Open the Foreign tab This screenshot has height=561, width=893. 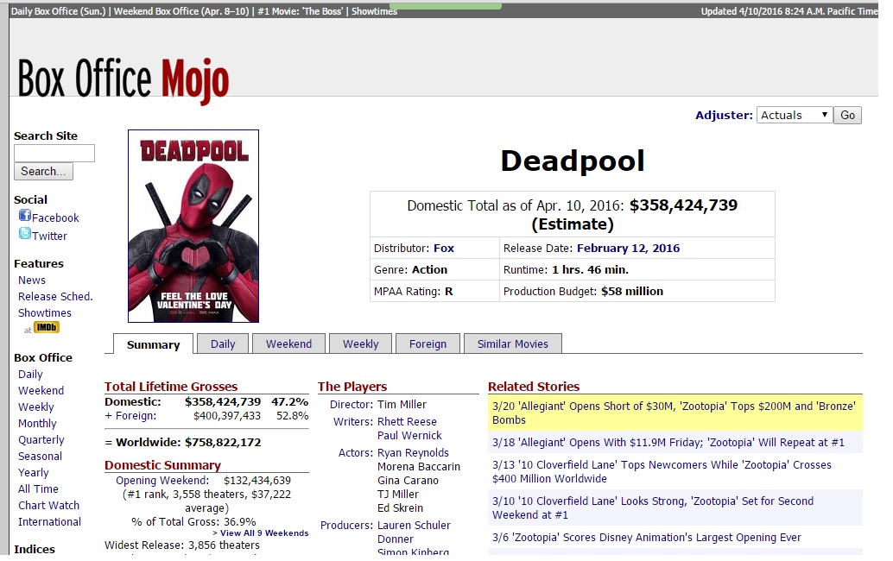click(427, 344)
